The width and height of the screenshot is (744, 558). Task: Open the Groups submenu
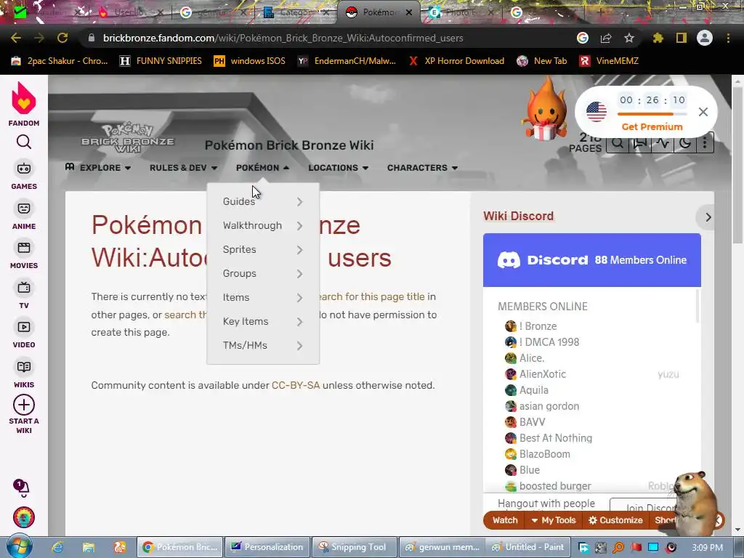(x=263, y=274)
